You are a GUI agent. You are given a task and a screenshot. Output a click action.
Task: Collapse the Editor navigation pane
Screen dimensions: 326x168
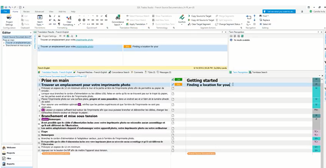(x=31, y=33)
